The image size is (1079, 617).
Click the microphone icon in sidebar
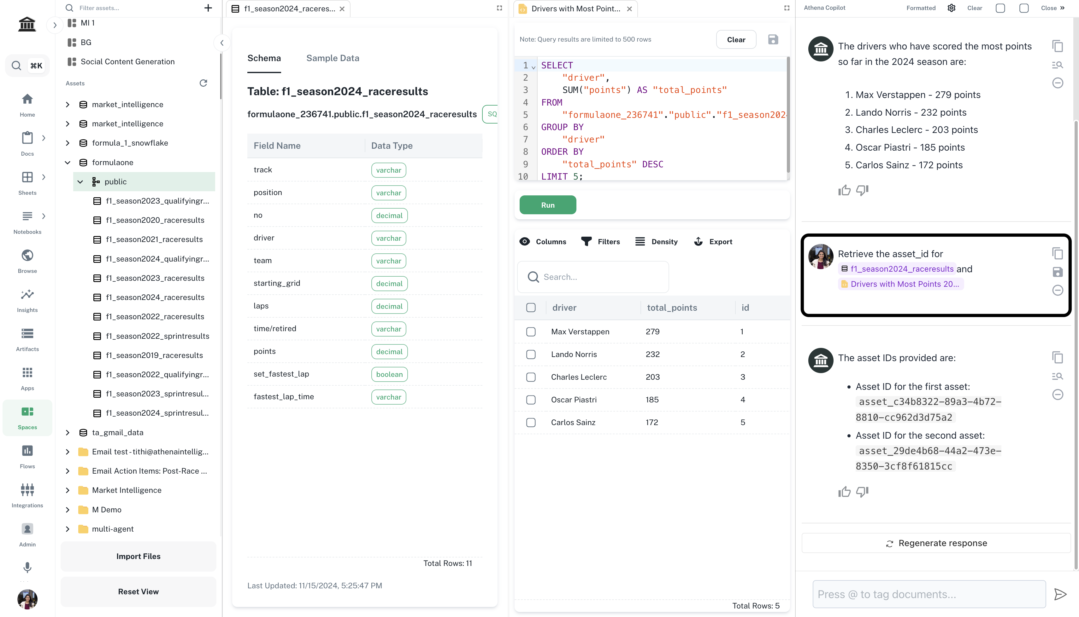tap(27, 568)
